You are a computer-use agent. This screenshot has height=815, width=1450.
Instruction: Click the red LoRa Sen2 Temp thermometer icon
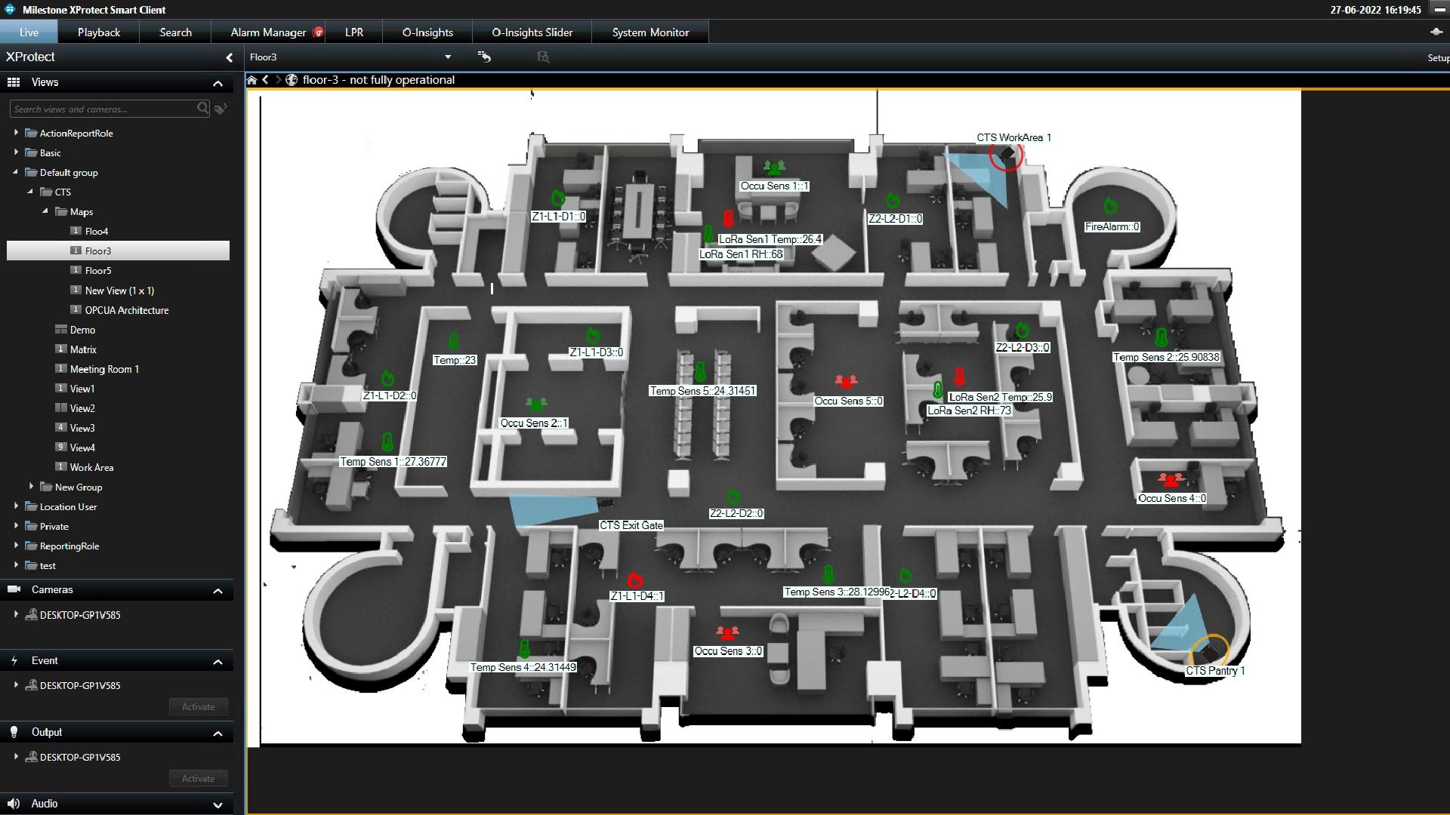959,377
